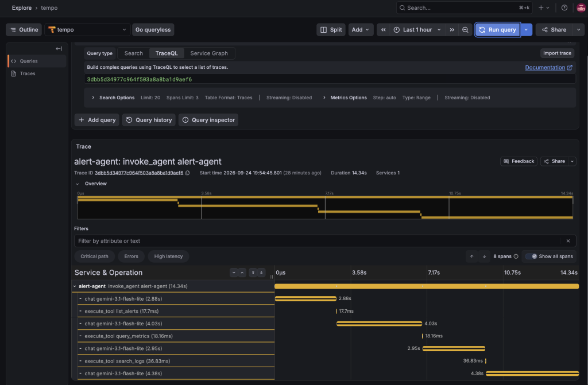Open the user profile avatar
The width and height of the screenshot is (588, 385).
(x=581, y=8)
